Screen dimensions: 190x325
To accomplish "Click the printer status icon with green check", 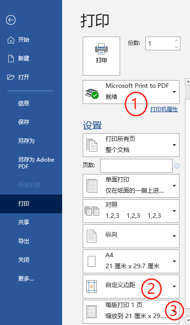I will point(92,94).
